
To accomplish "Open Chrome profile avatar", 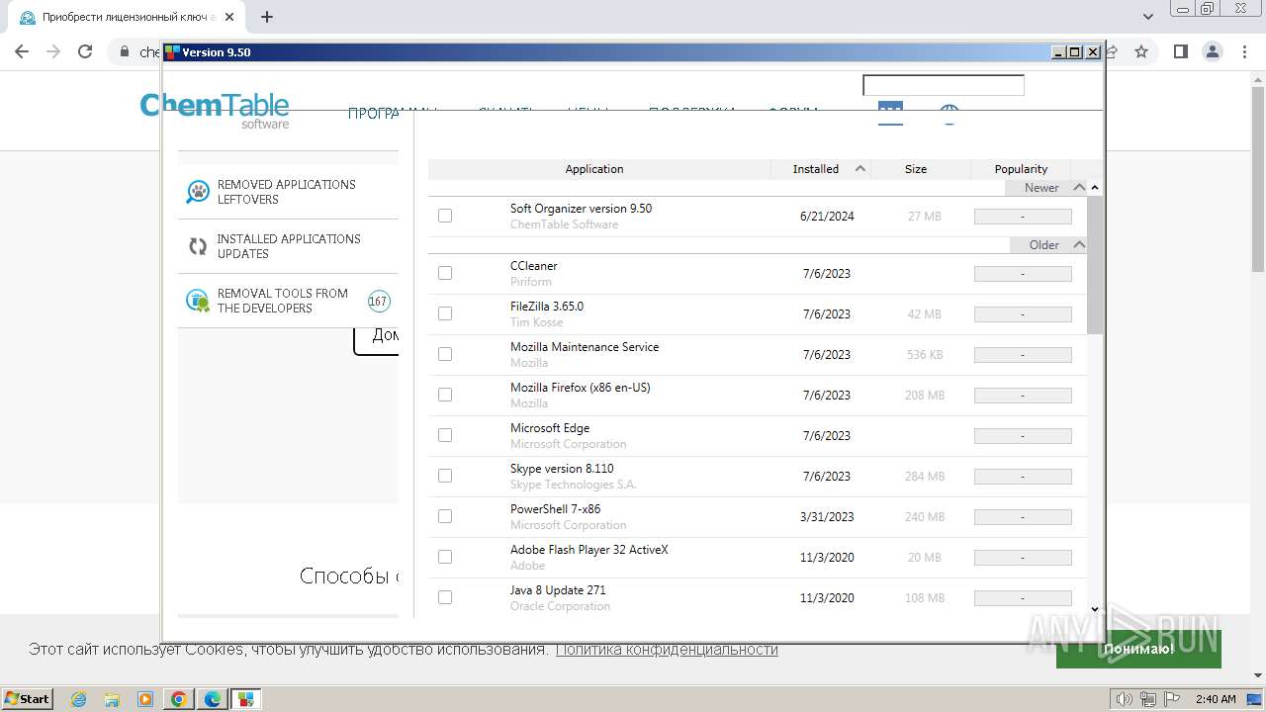I will 1213,51.
